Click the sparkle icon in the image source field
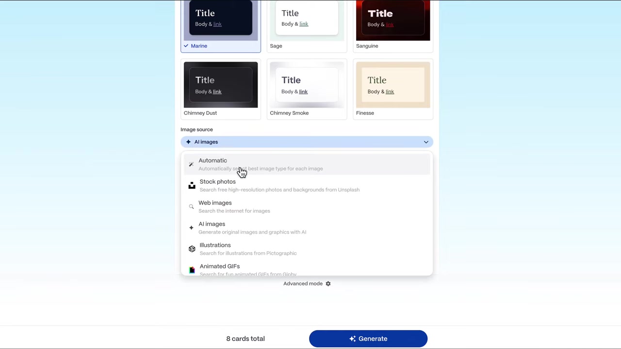 [x=188, y=142]
